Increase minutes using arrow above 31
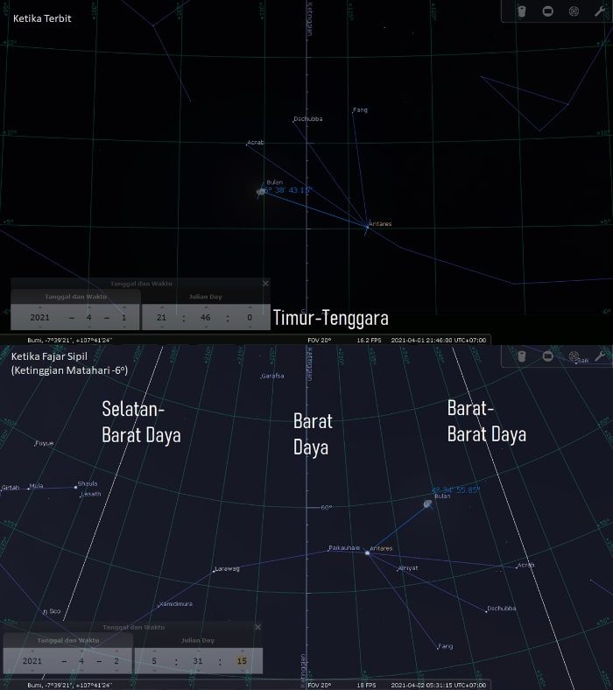 tap(198, 651)
